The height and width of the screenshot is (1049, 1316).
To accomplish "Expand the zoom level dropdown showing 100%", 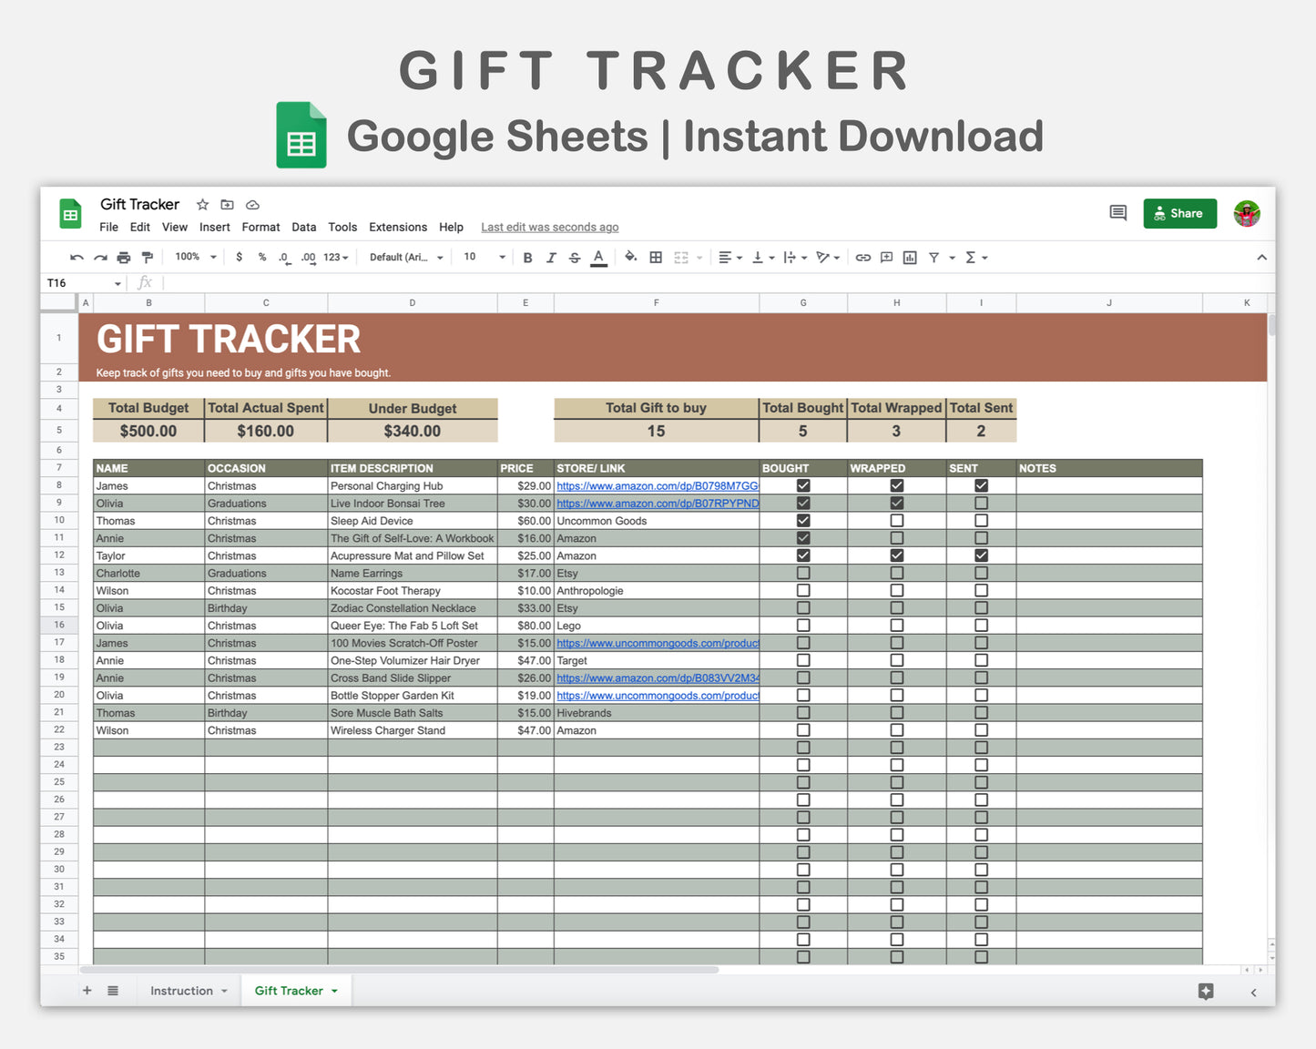I will tap(193, 257).
